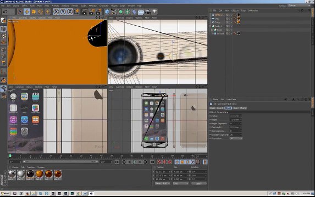Select the Polygon mode cube icon
Screen dimensions: 315x197
coord(3,63)
